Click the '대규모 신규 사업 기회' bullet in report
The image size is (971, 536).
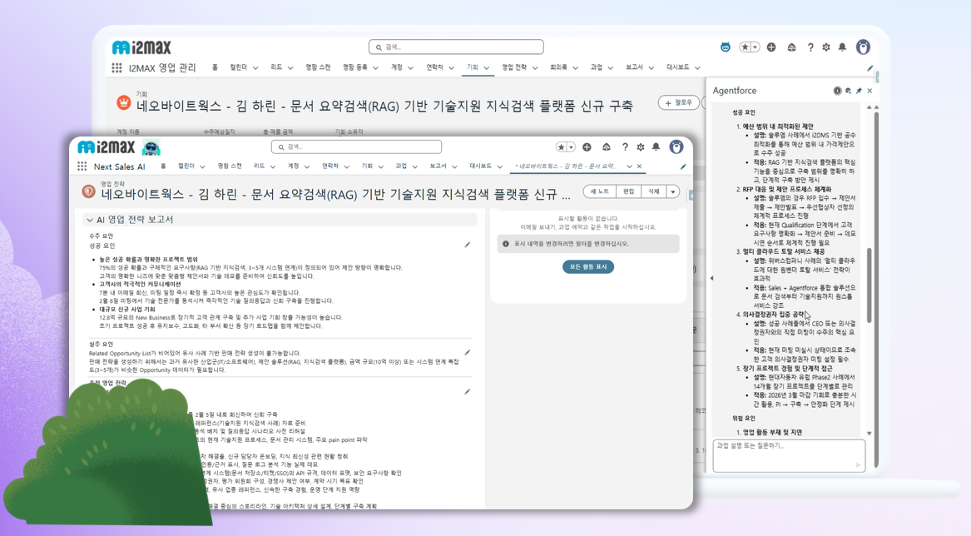coord(127,310)
